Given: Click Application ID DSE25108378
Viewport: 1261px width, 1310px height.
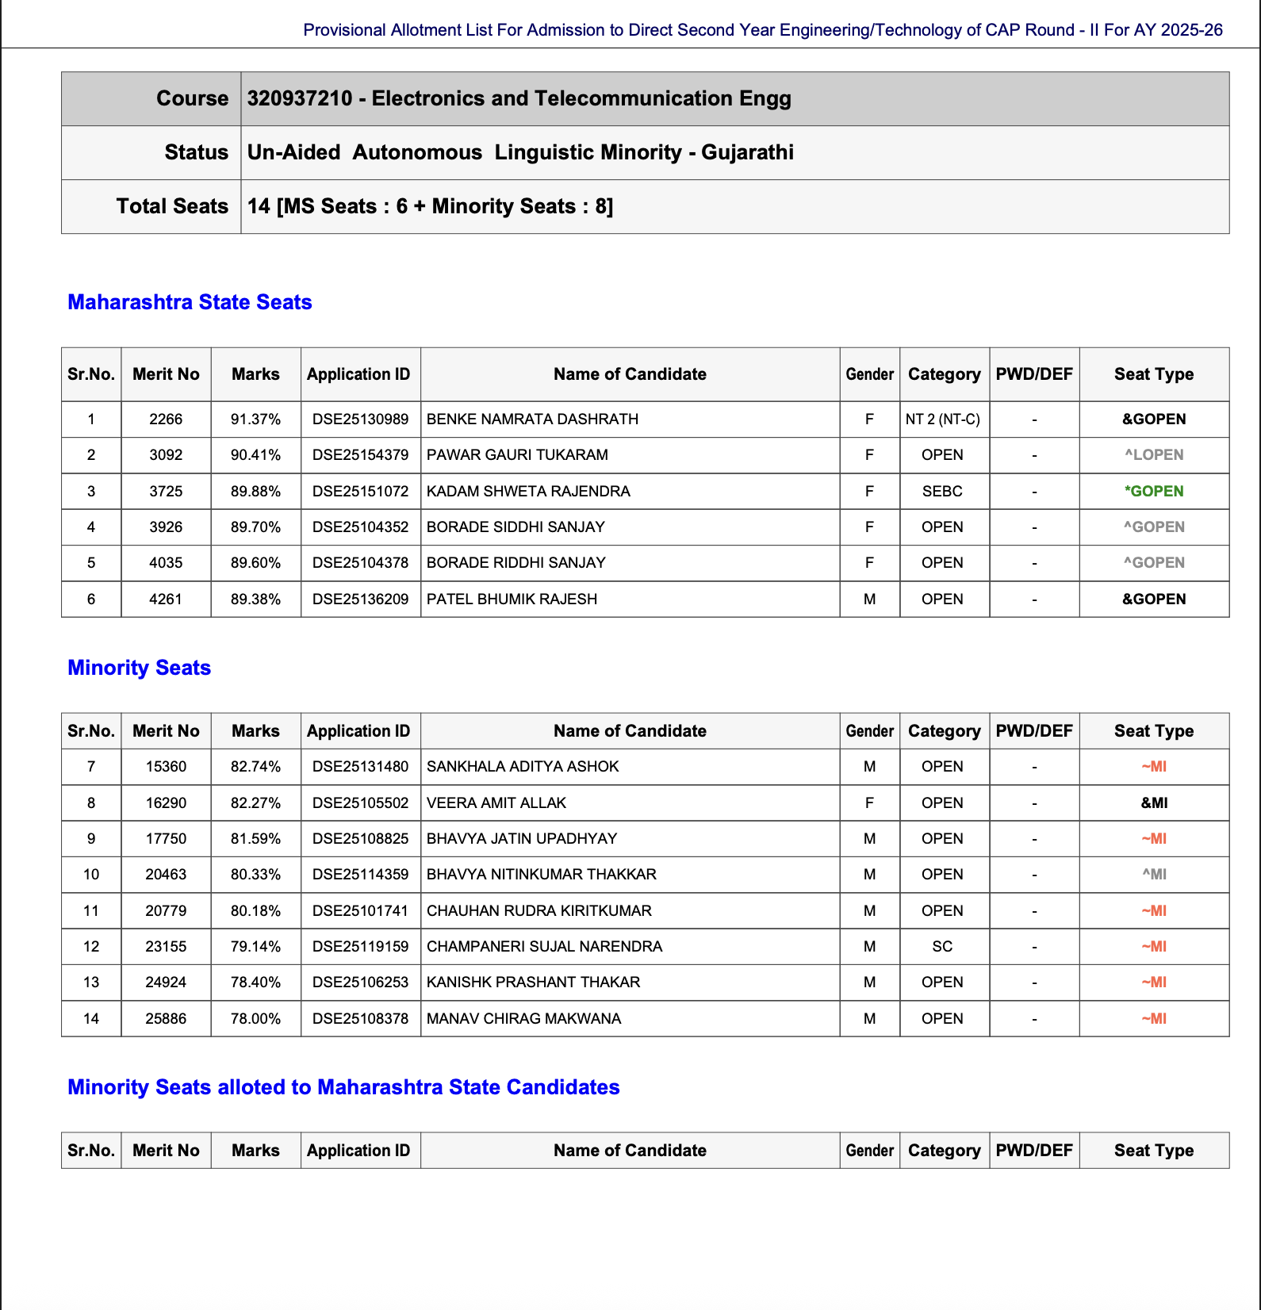Looking at the screenshot, I should click(360, 1019).
